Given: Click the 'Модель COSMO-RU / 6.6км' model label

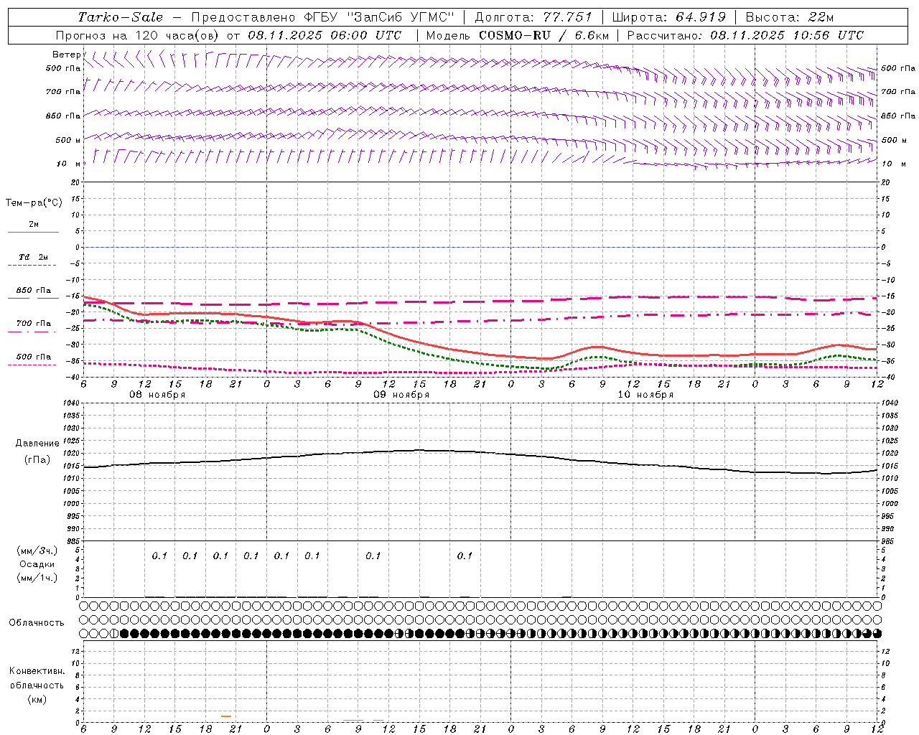Looking at the screenshot, I should tap(517, 35).
